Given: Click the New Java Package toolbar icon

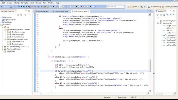Looking at the screenshot, I should 35,7.
